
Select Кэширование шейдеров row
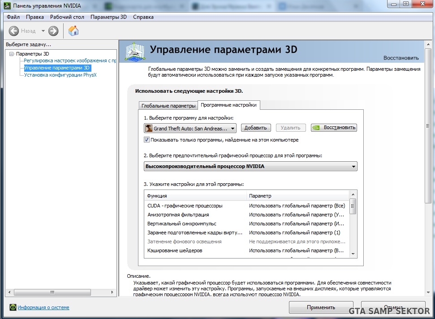coord(247,250)
